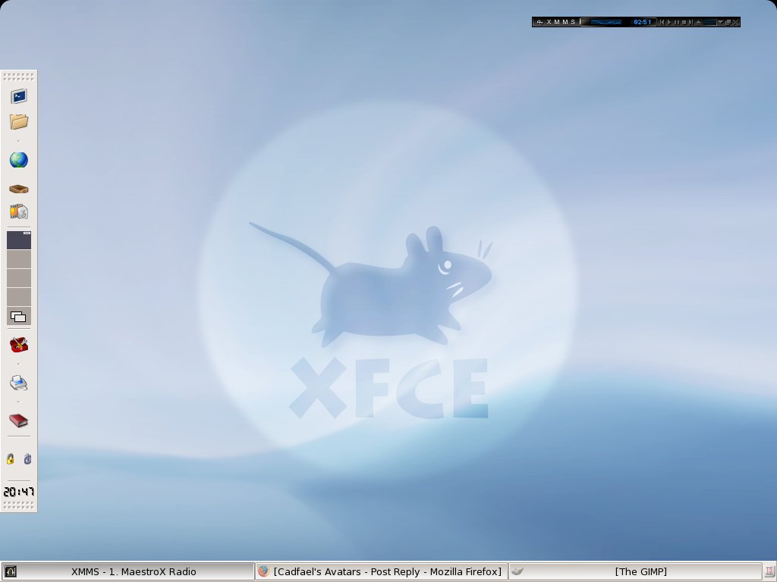Image resolution: width=777 pixels, height=582 pixels.
Task: Click the XMMS eject open-file button
Action: point(698,22)
